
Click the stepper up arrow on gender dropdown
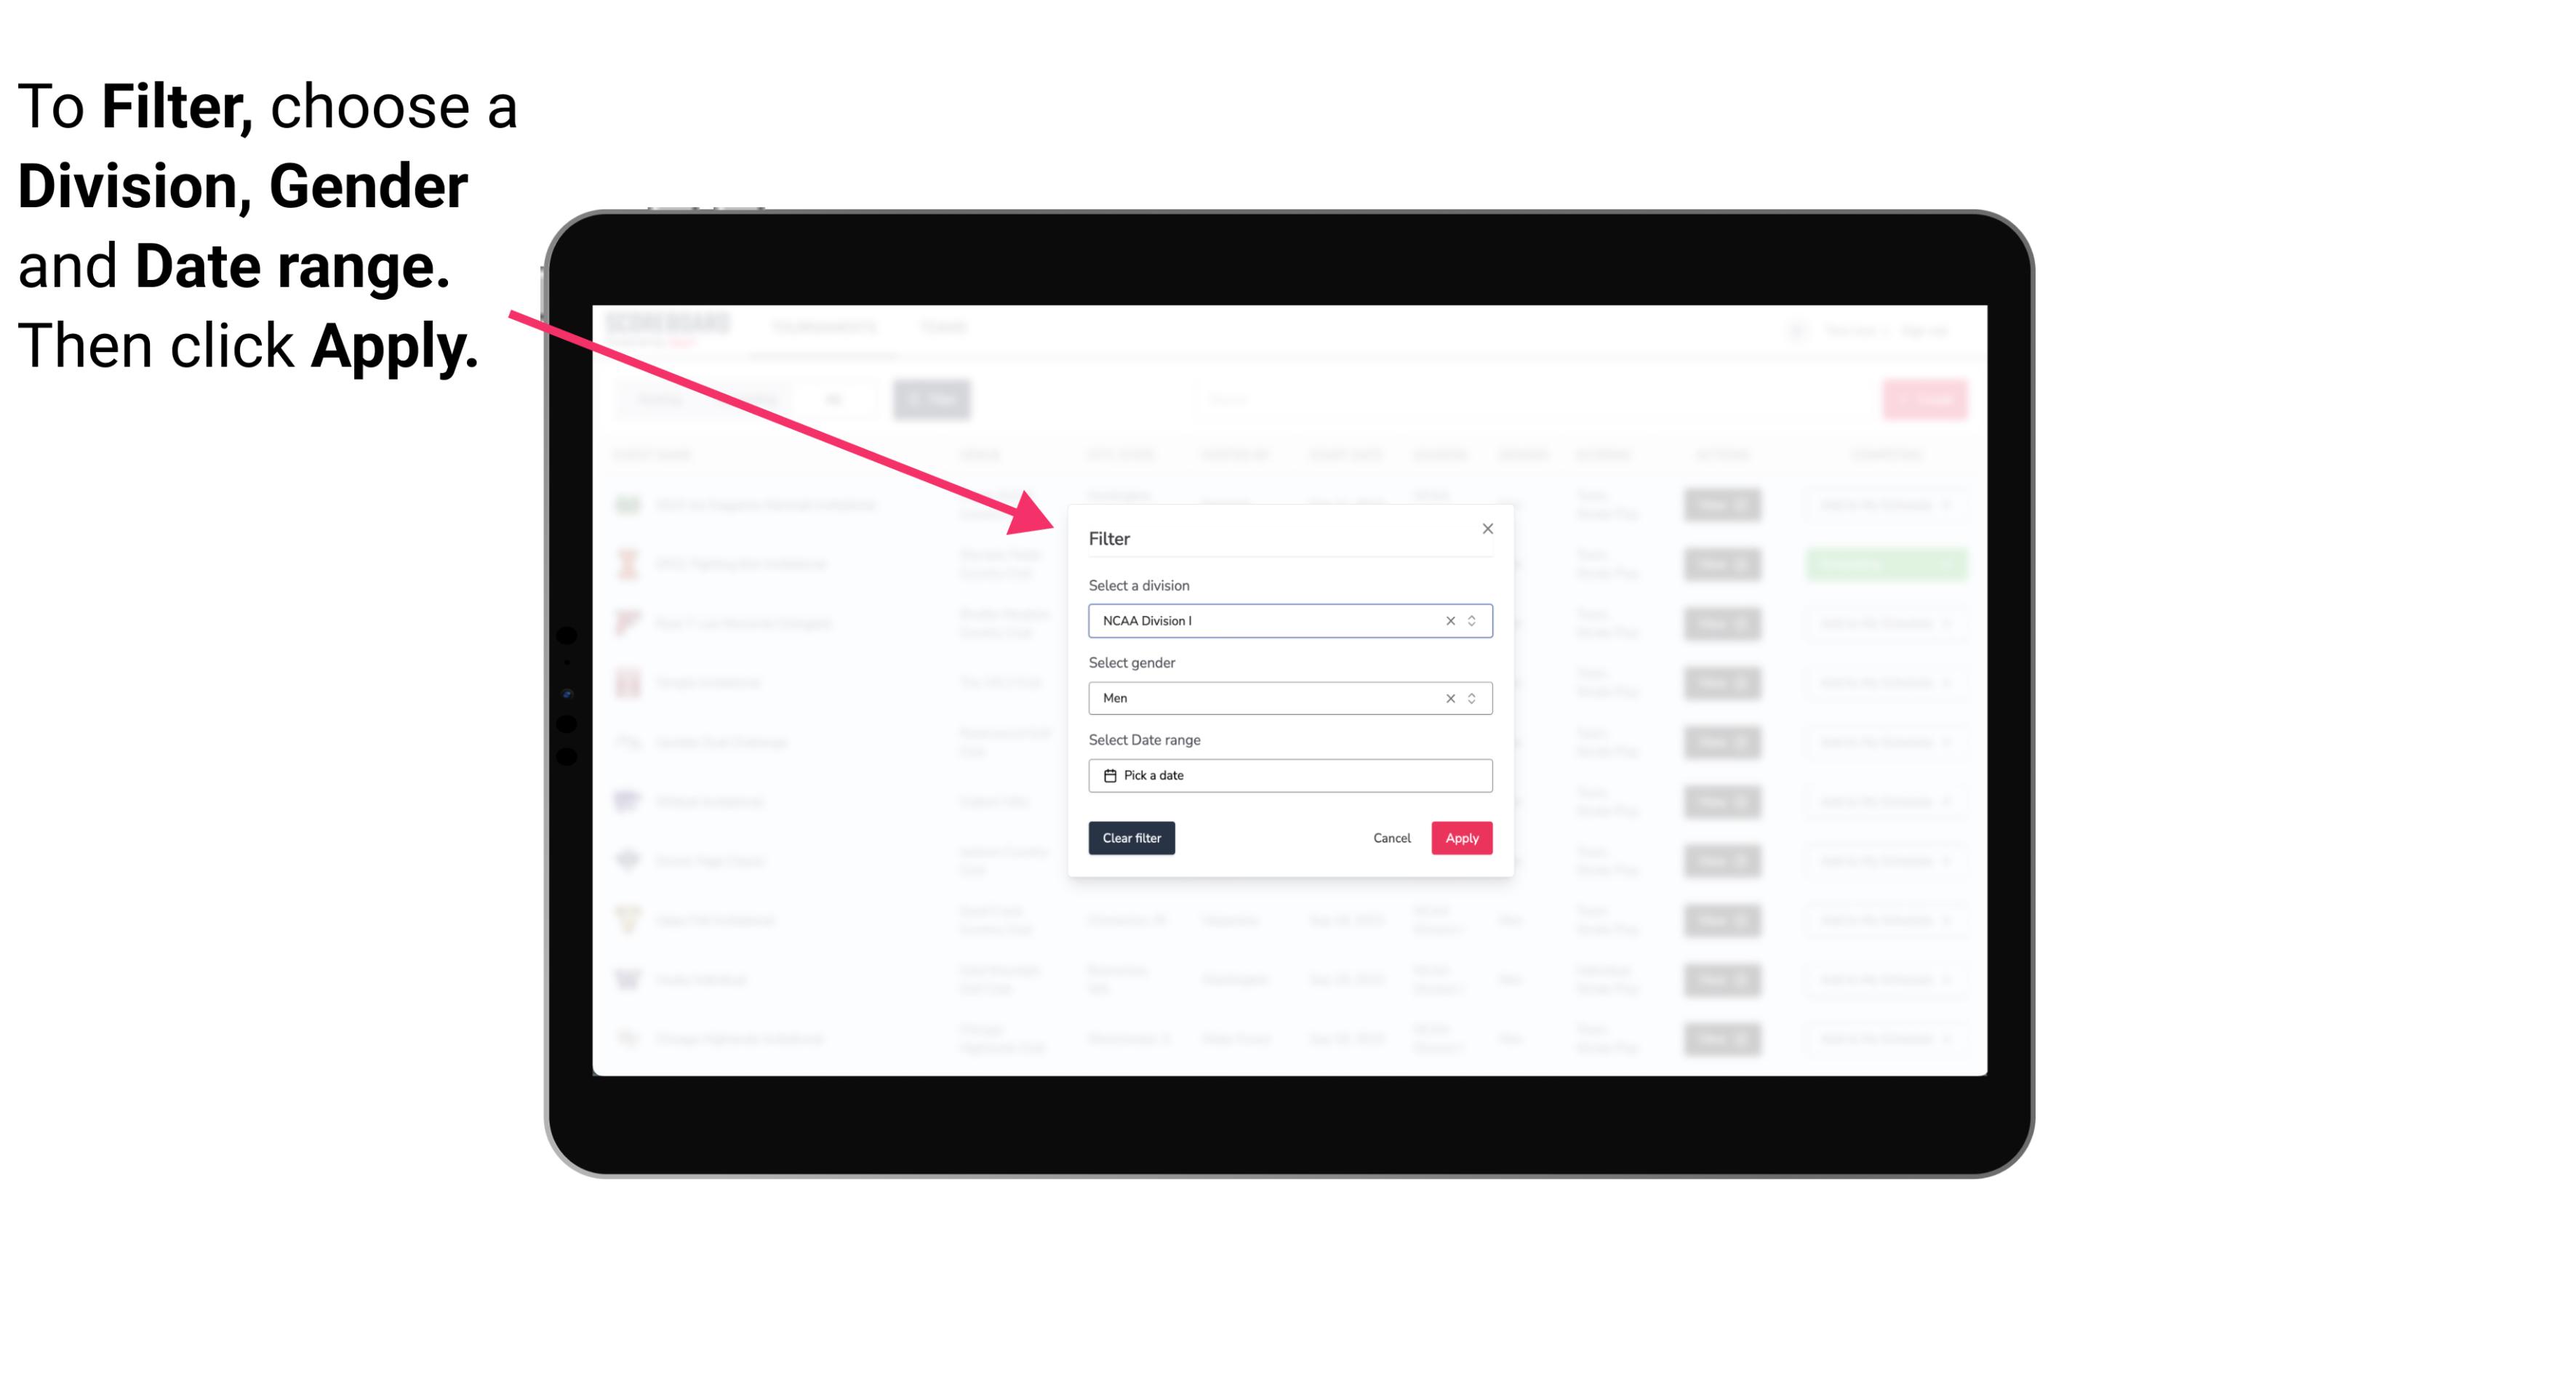(x=1473, y=694)
